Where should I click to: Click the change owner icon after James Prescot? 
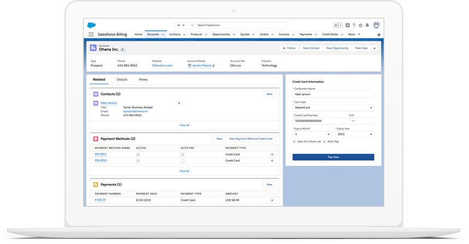tap(213, 66)
